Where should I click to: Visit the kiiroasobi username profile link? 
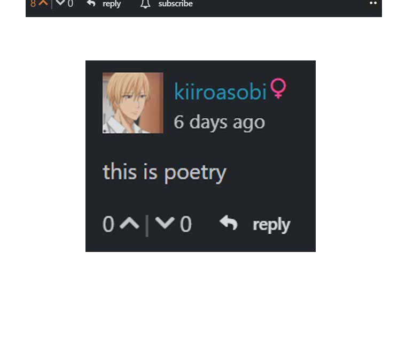[x=220, y=91]
